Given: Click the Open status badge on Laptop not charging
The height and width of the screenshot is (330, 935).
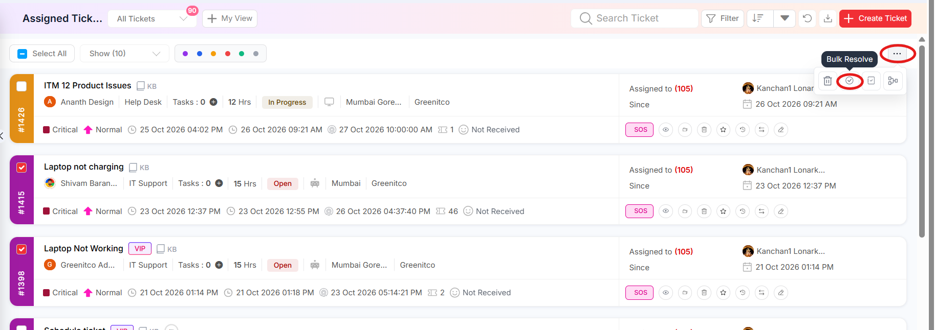Looking at the screenshot, I should [x=282, y=183].
